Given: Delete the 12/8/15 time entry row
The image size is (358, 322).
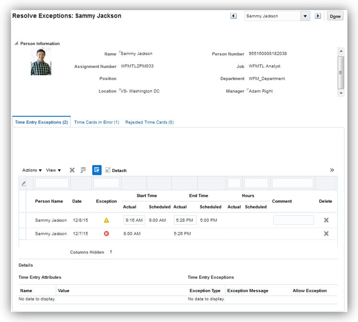Looking at the screenshot, I should (326, 220).
